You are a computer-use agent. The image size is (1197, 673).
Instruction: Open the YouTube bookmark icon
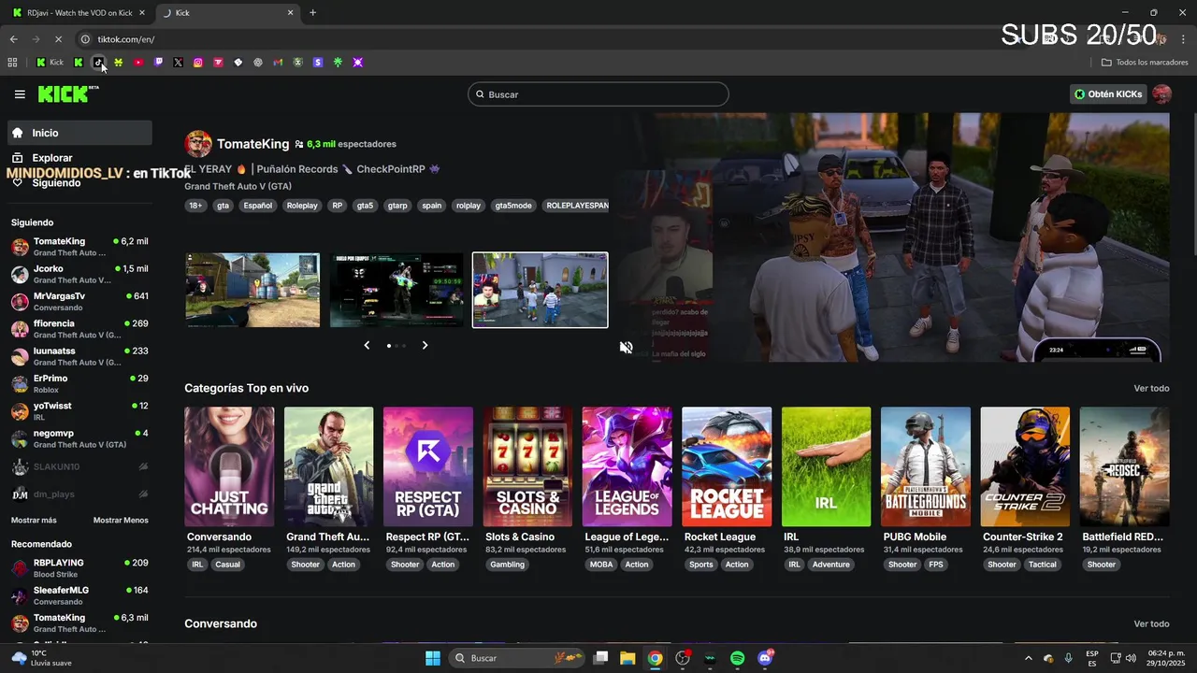coord(137,63)
